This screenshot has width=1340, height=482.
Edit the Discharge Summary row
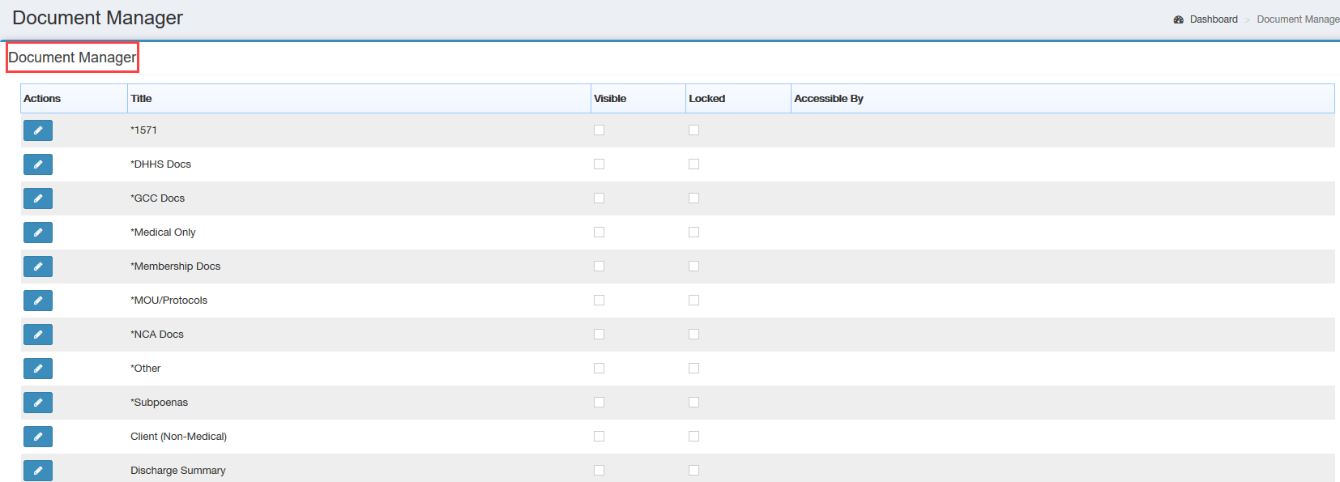pyautogui.click(x=38, y=471)
